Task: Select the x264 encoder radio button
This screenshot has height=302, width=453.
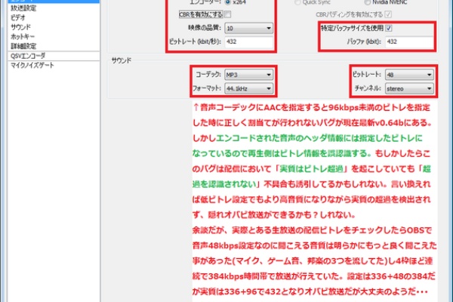Action: pos(228,2)
